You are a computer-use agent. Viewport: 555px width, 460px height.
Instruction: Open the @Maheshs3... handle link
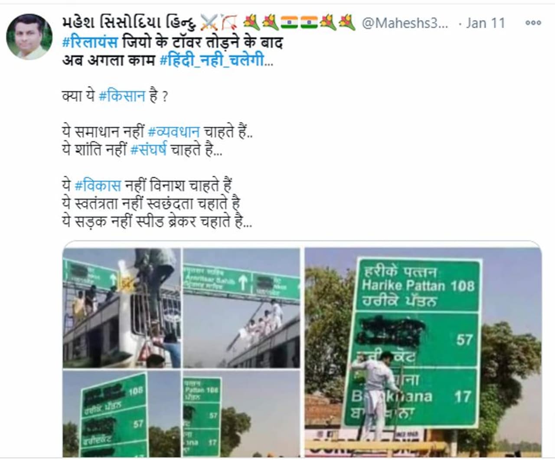pos(405,23)
